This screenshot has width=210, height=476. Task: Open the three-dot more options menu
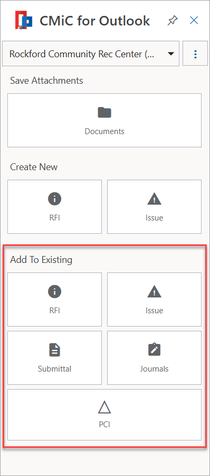(x=195, y=54)
